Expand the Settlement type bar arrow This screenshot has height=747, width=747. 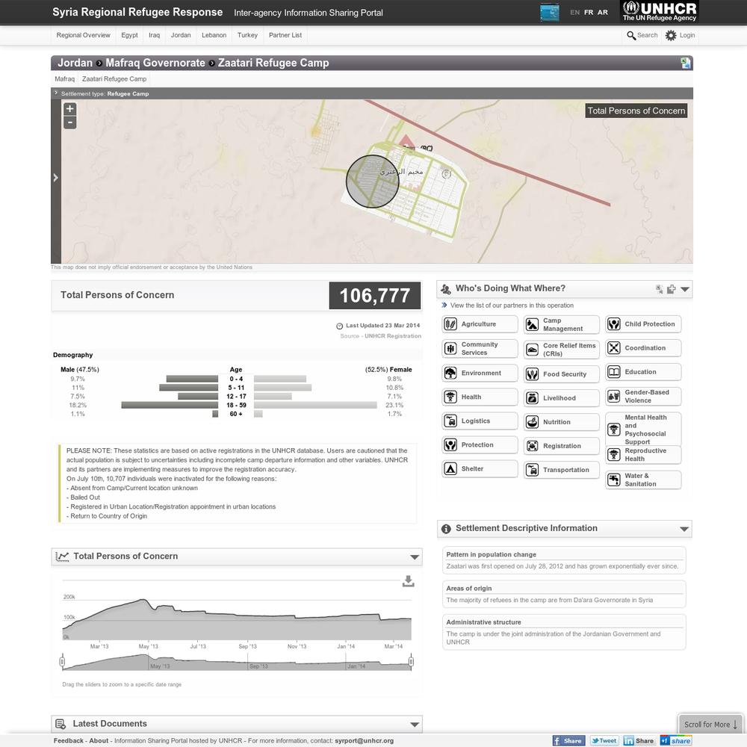click(x=56, y=93)
